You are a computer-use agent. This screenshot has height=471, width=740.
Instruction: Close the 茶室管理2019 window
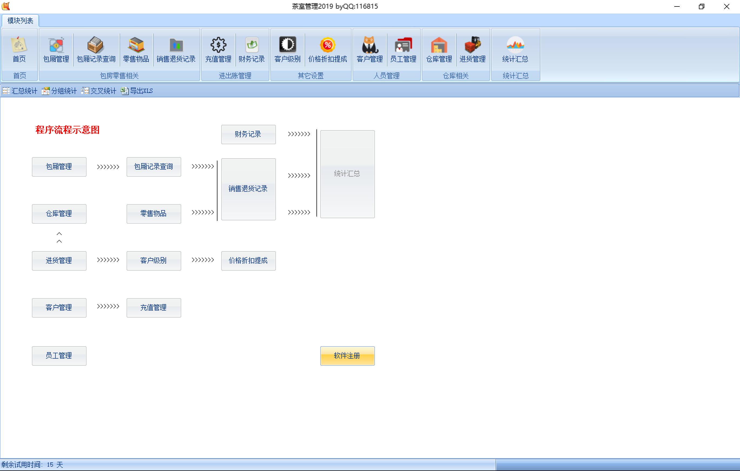tap(726, 6)
